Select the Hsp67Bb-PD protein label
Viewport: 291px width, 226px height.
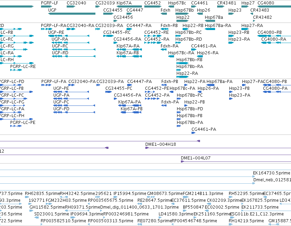point(190,109)
